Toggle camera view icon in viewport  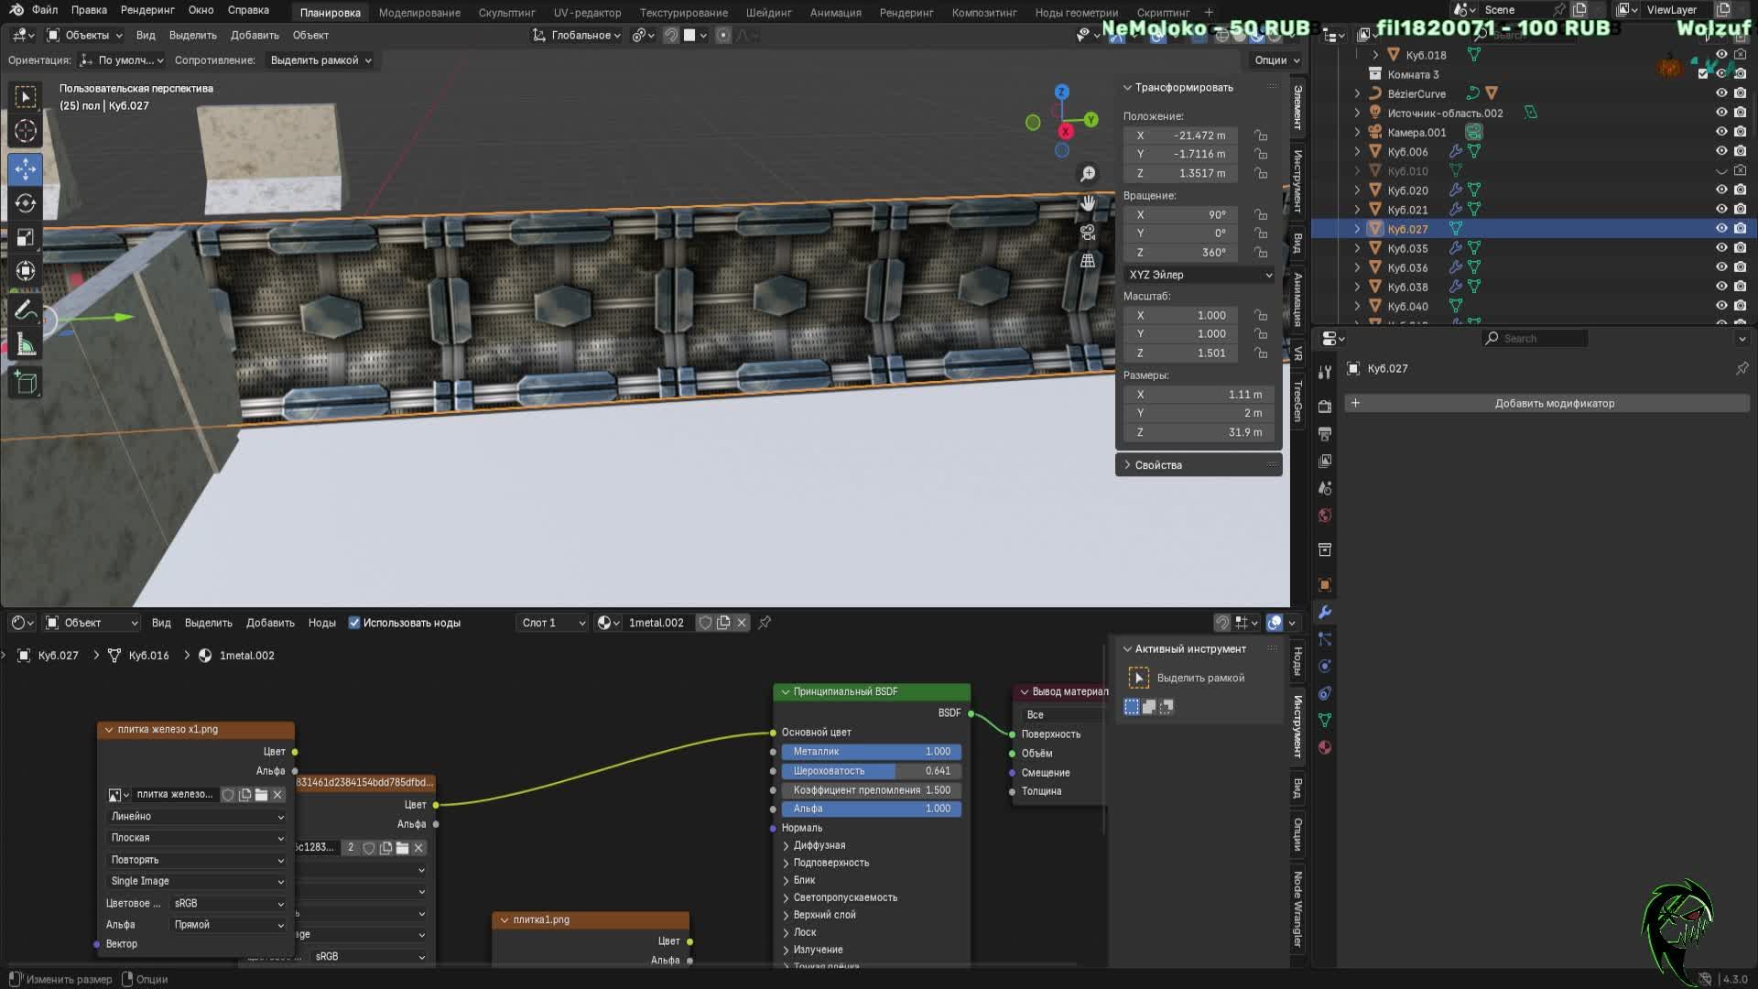[1088, 233]
